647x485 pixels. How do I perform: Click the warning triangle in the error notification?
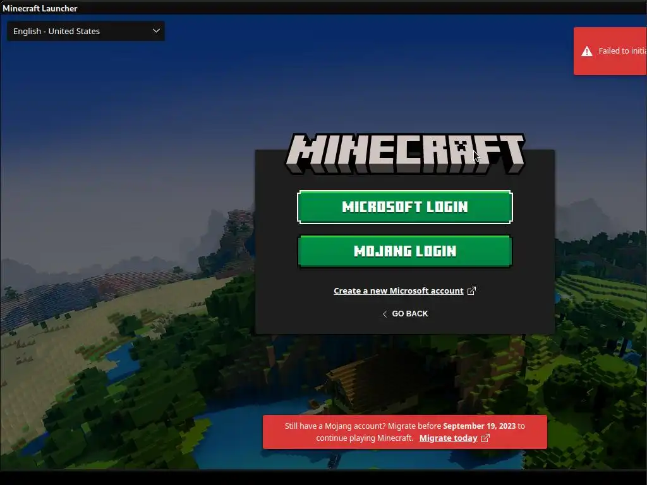pos(587,51)
